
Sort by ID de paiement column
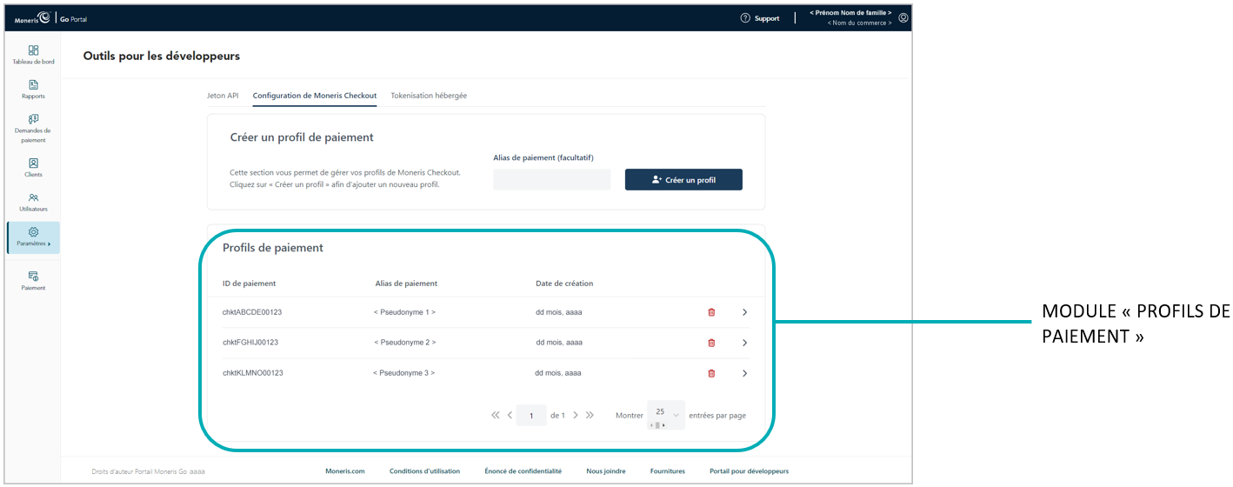[249, 284]
